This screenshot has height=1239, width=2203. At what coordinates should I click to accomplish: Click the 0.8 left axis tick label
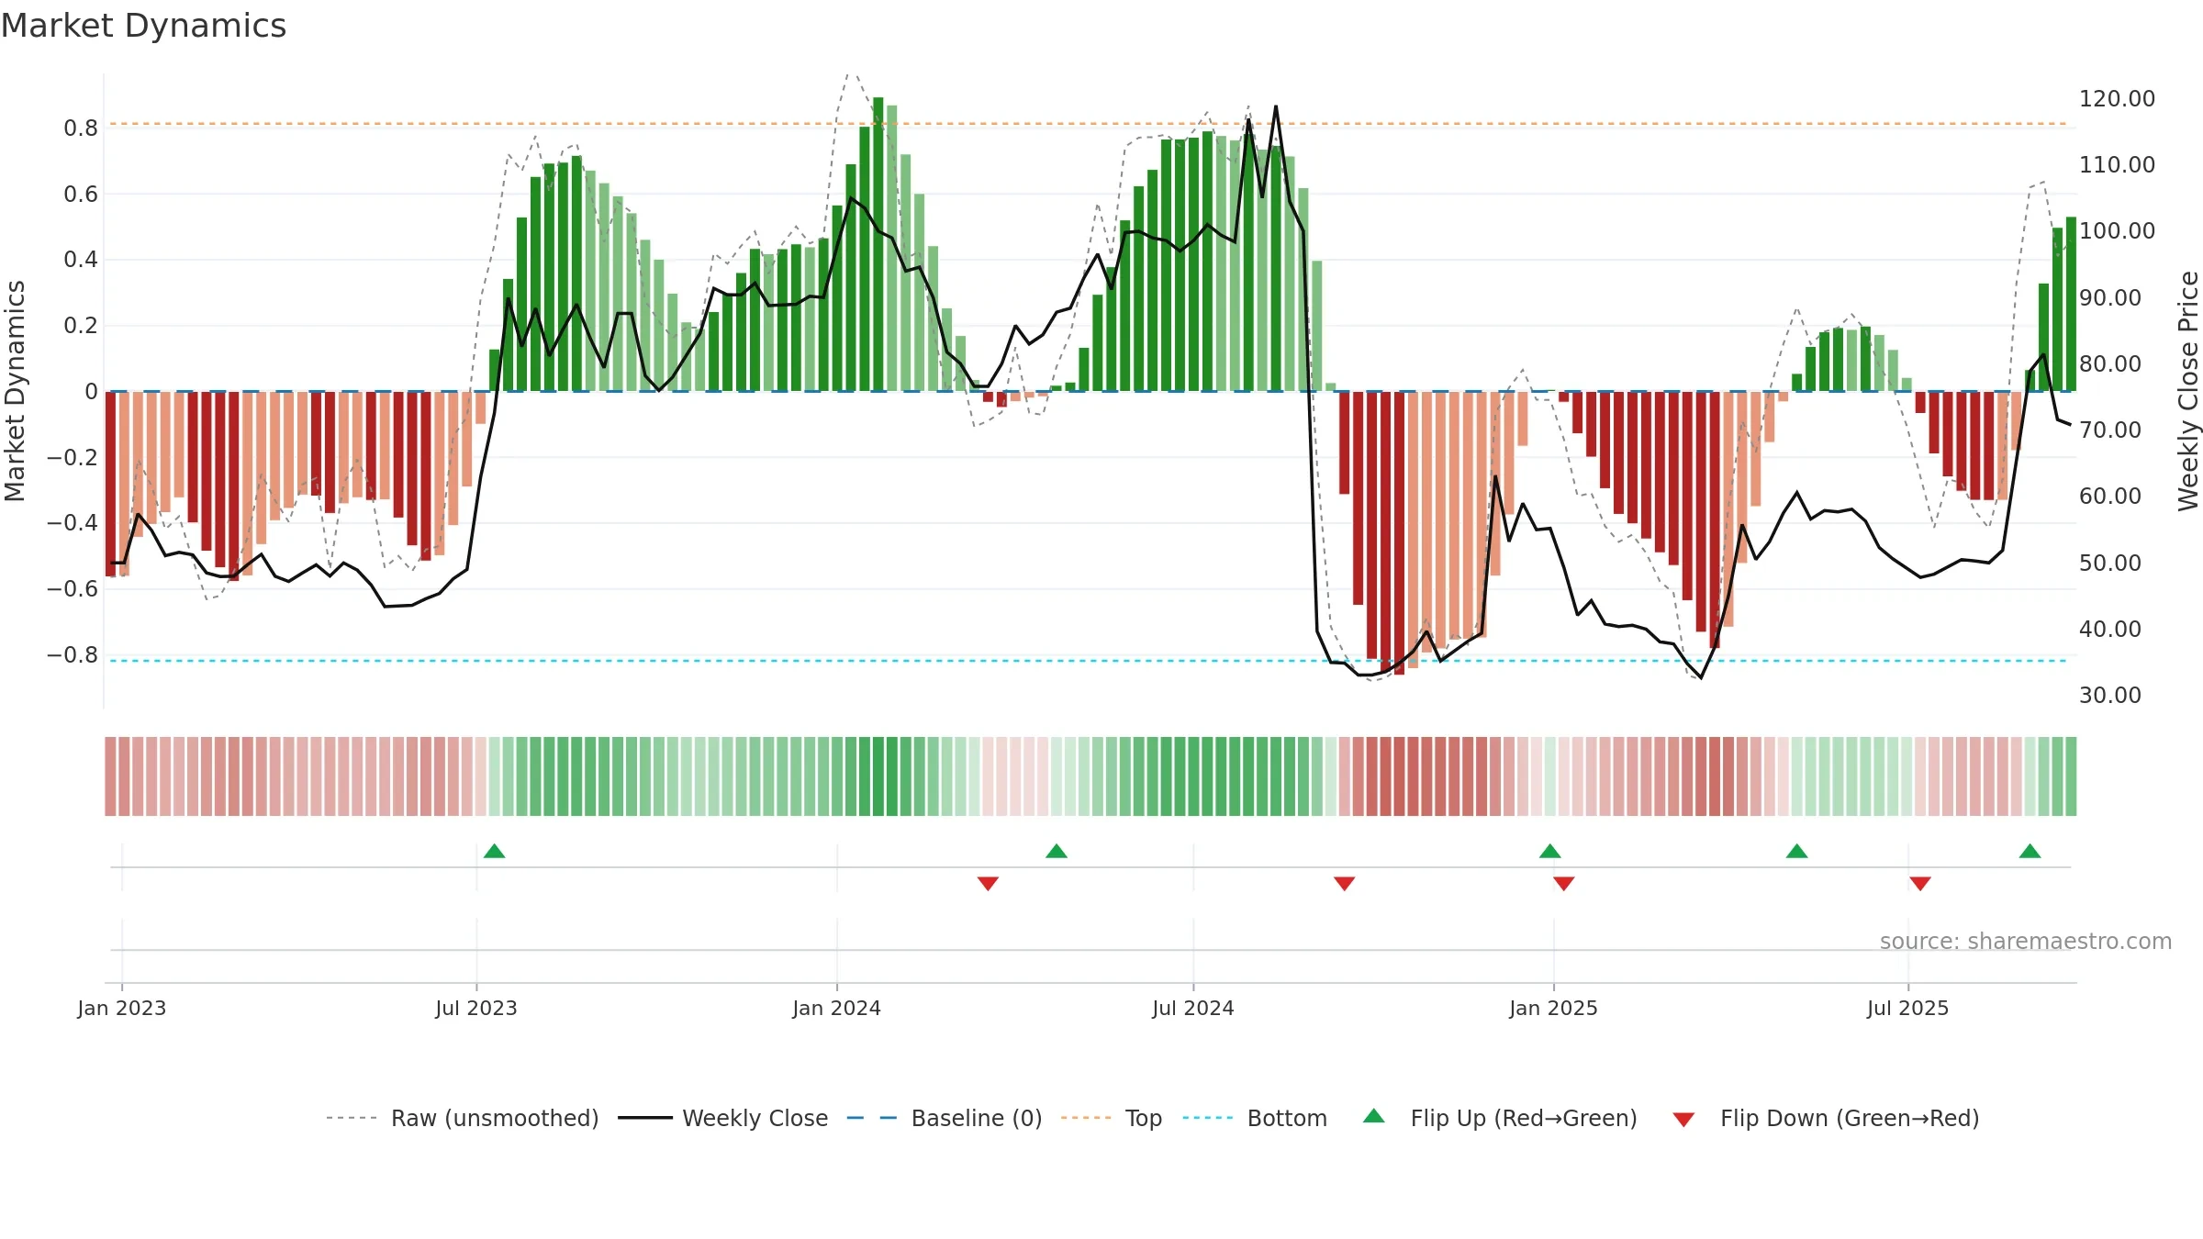[x=81, y=128]
